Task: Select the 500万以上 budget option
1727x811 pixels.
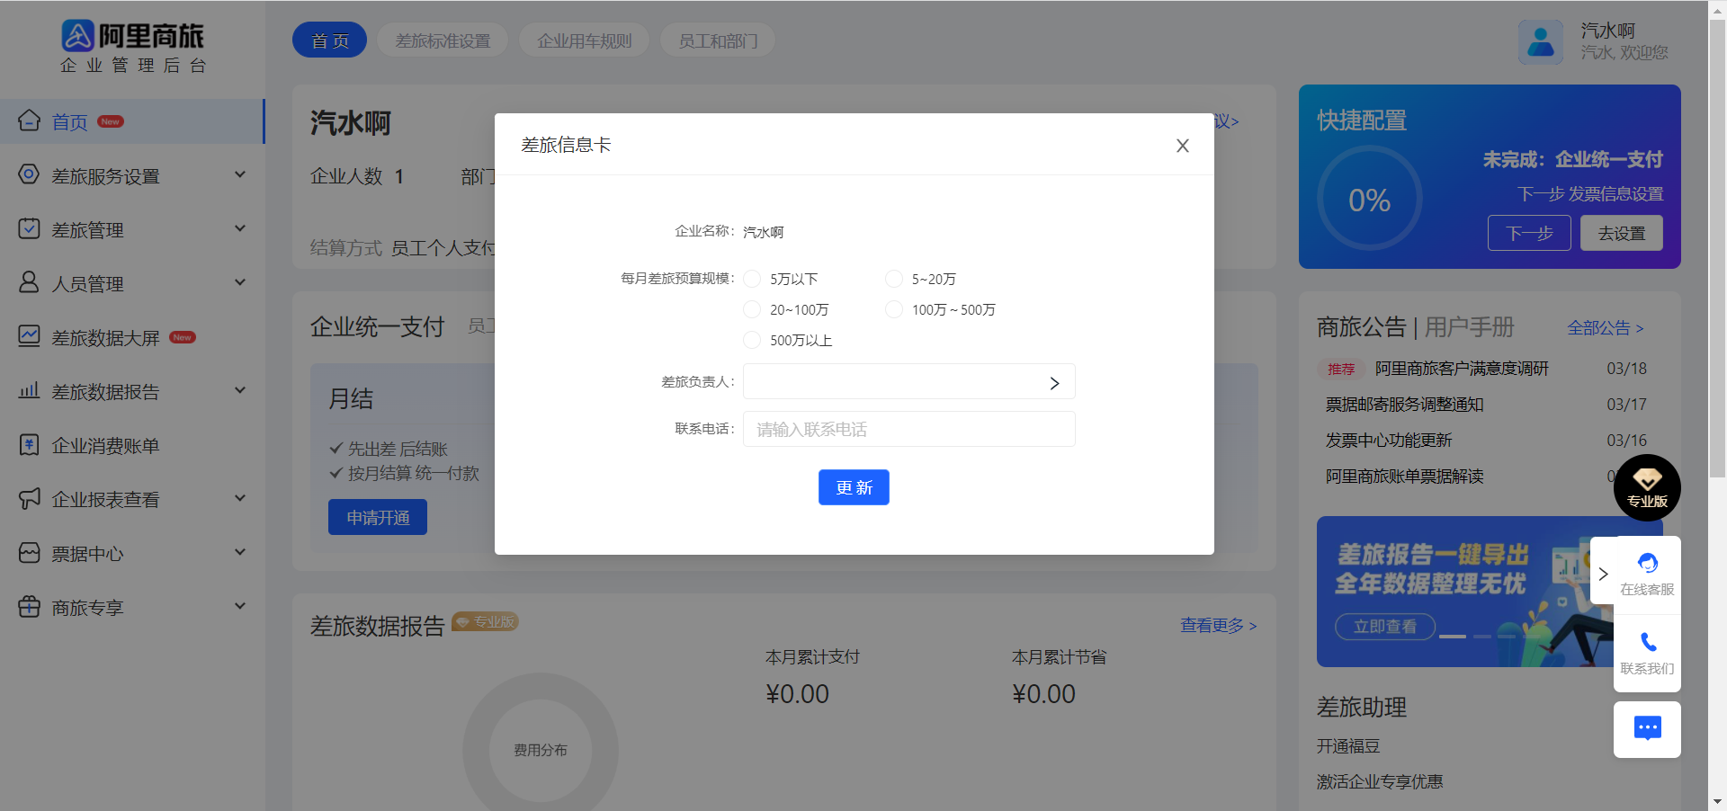Action: 752,340
